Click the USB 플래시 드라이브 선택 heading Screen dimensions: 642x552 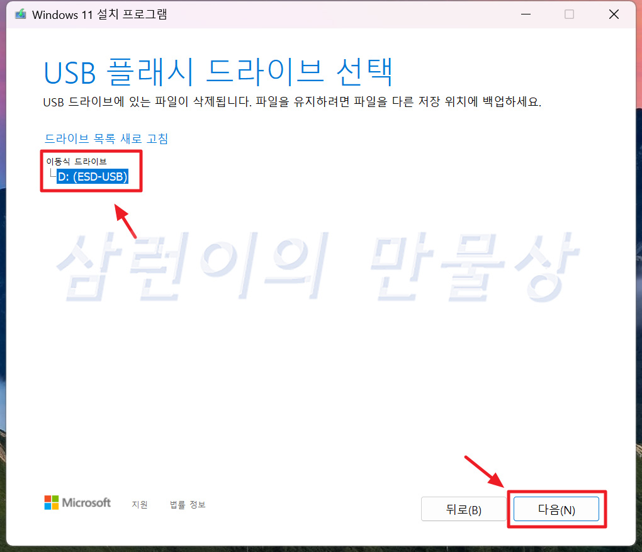pyautogui.click(x=218, y=72)
